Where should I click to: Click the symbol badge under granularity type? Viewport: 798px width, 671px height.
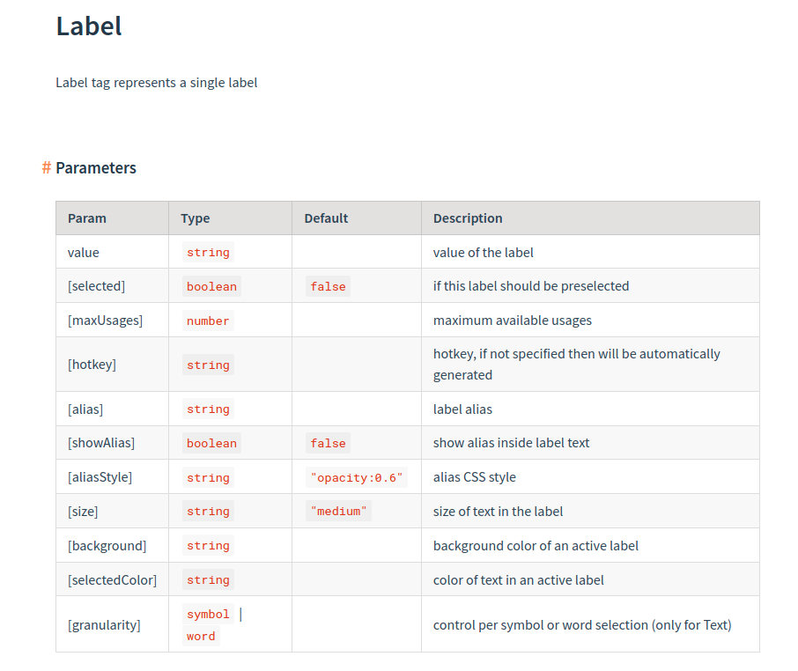208,614
